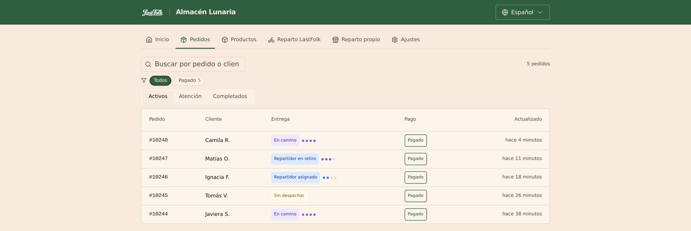Click Pagado badge in Matías O. row
691x231 pixels.
(415, 159)
